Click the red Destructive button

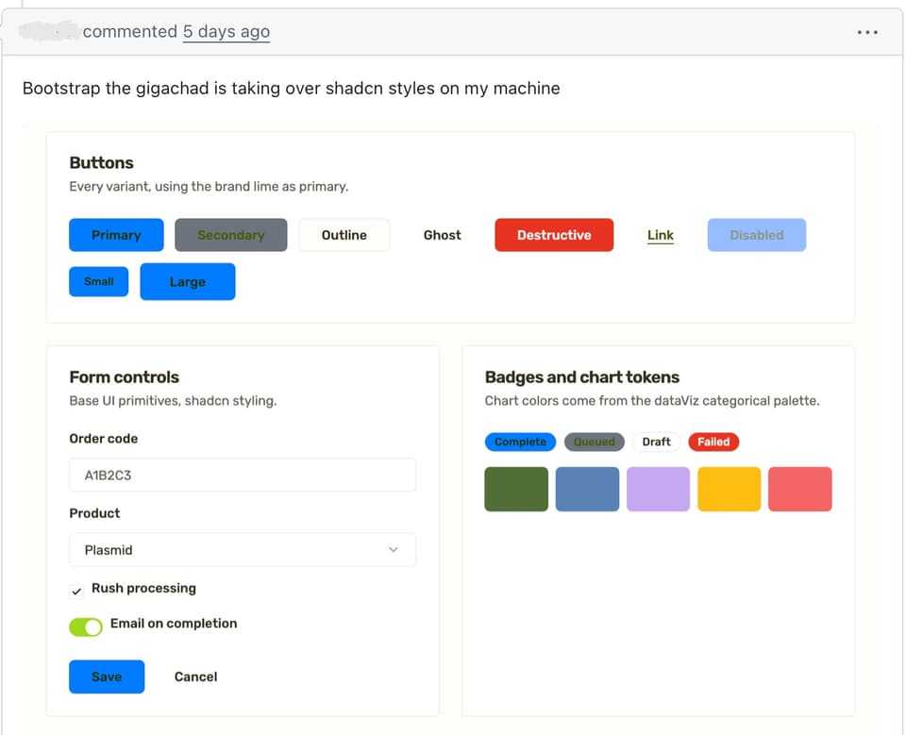pyautogui.click(x=554, y=235)
